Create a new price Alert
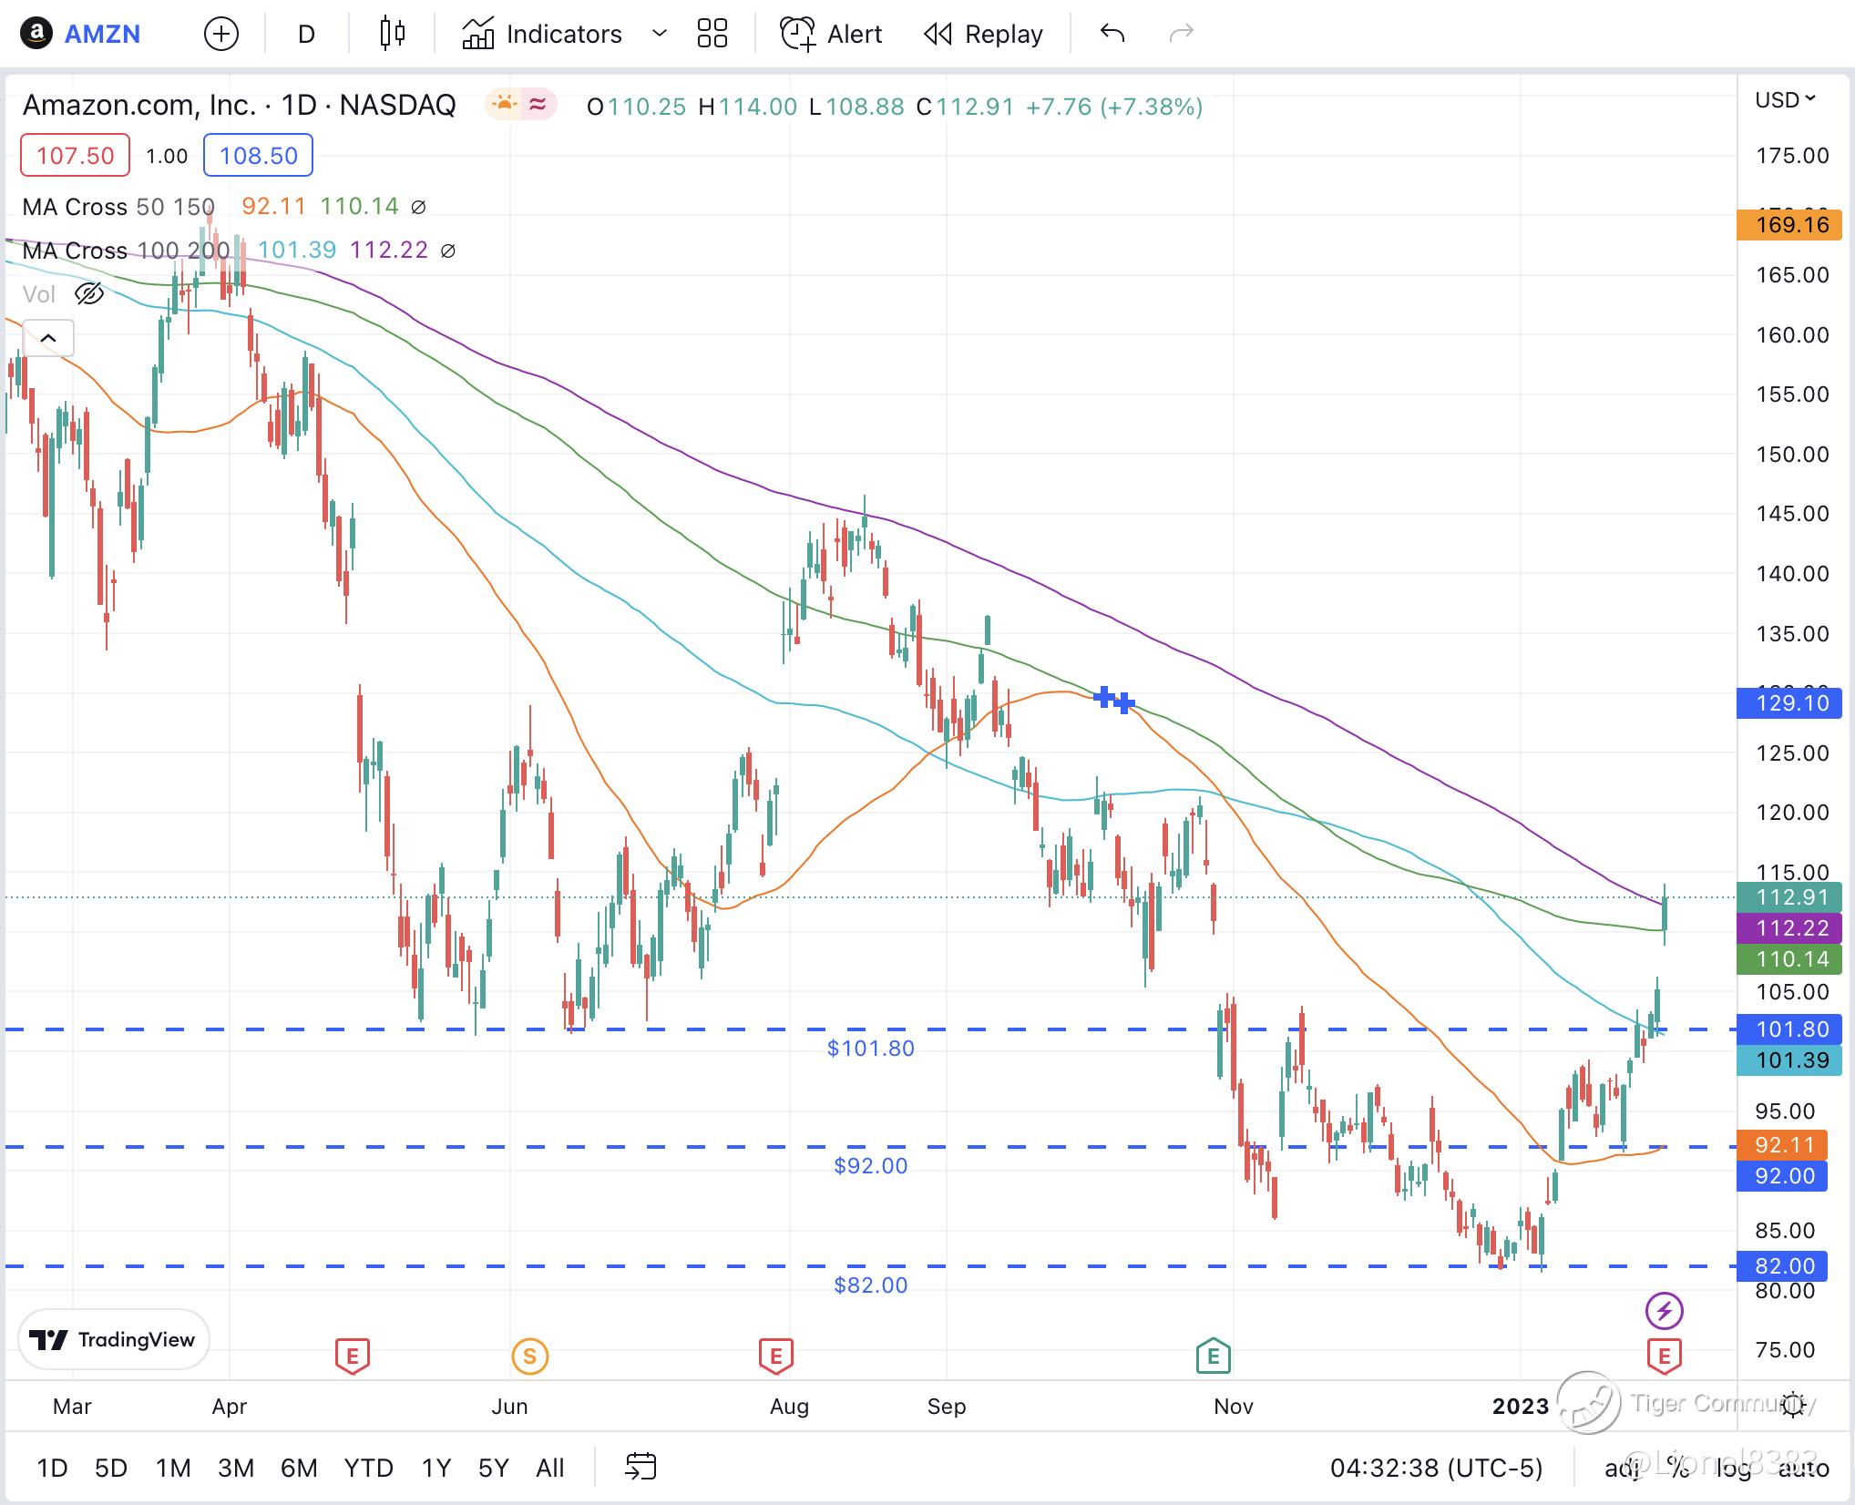 tap(831, 35)
